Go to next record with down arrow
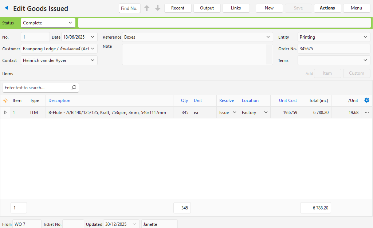This screenshot has height=228, width=373. pyautogui.click(x=158, y=8)
